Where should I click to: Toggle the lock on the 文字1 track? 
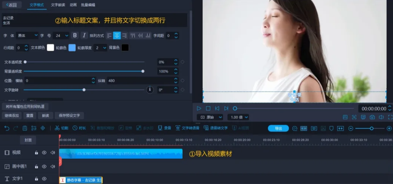(x=36, y=179)
